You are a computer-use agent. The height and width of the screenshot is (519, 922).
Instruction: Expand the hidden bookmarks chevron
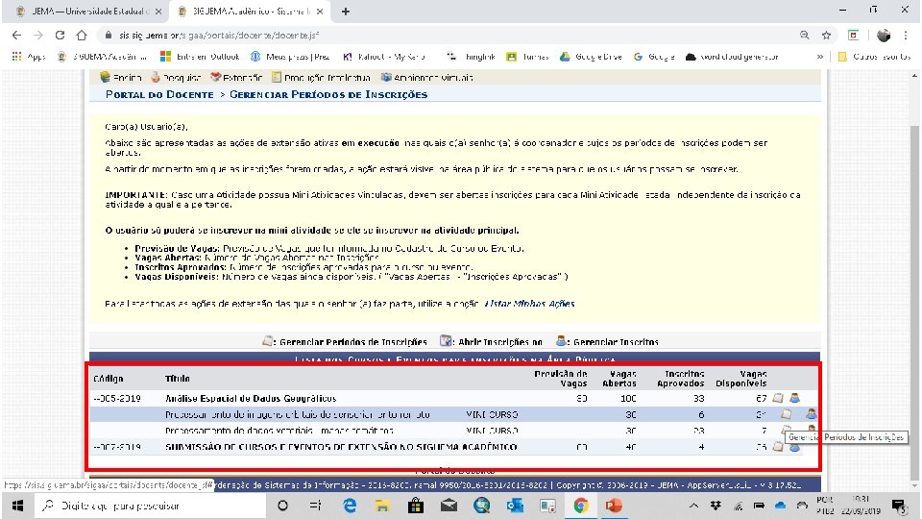(x=819, y=57)
